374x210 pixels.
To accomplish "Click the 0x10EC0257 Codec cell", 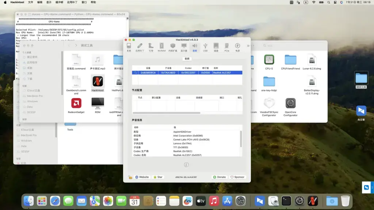I will [188, 73].
